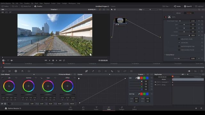Select the Qualifier eyedropper palette icon
The image size is (205, 115).
pos(93,71)
